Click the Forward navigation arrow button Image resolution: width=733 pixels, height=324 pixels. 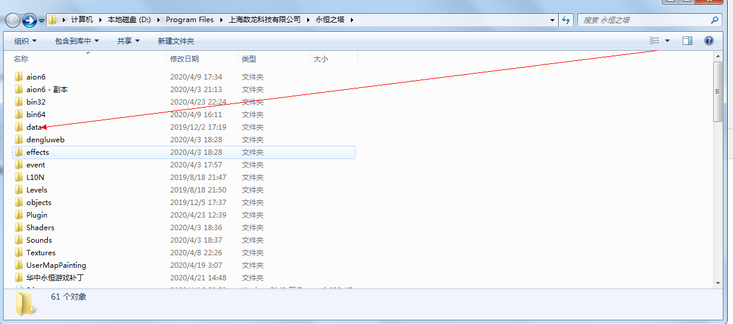(29, 20)
